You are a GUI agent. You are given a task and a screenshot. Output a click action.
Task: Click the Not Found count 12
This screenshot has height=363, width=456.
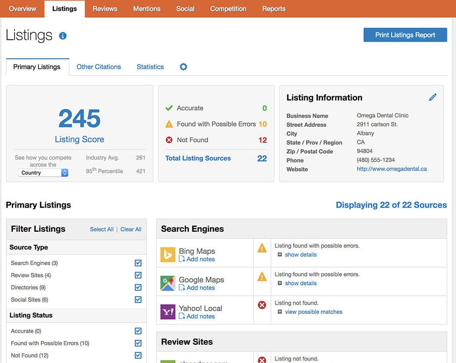(x=262, y=140)
